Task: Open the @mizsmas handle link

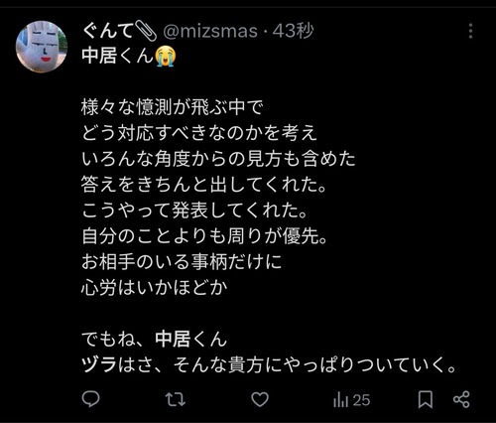Action: [x=210, y=32]
